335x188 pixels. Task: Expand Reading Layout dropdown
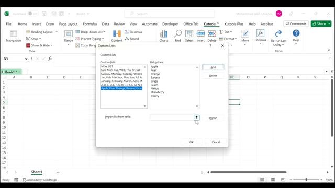point(57,32)
